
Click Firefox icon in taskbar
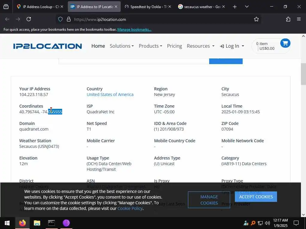[22, 223]
